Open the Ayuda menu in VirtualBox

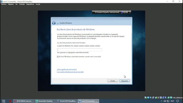[x=38, y=4]
